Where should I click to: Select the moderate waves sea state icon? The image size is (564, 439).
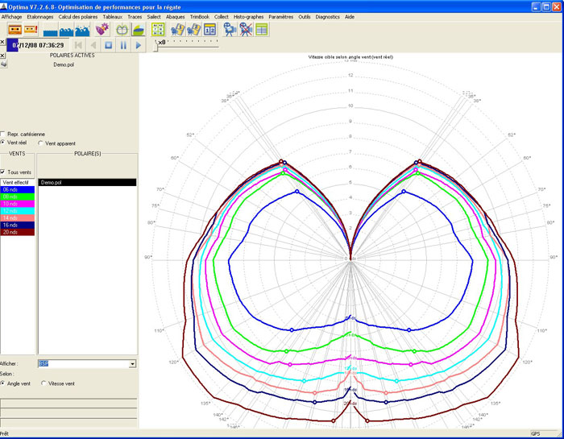pos(66,30)
